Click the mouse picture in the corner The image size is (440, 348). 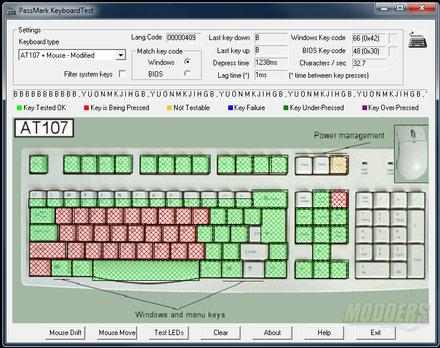click(411, 154)
